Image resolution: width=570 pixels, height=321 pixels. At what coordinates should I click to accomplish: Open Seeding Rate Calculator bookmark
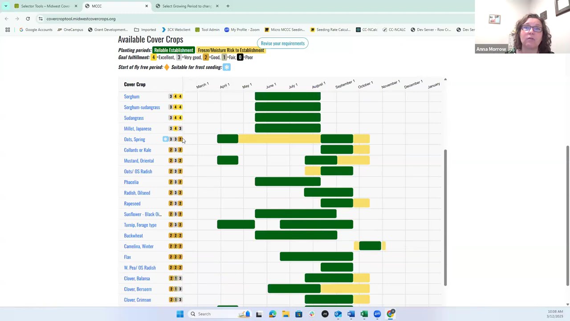click(x=330, y=29)
